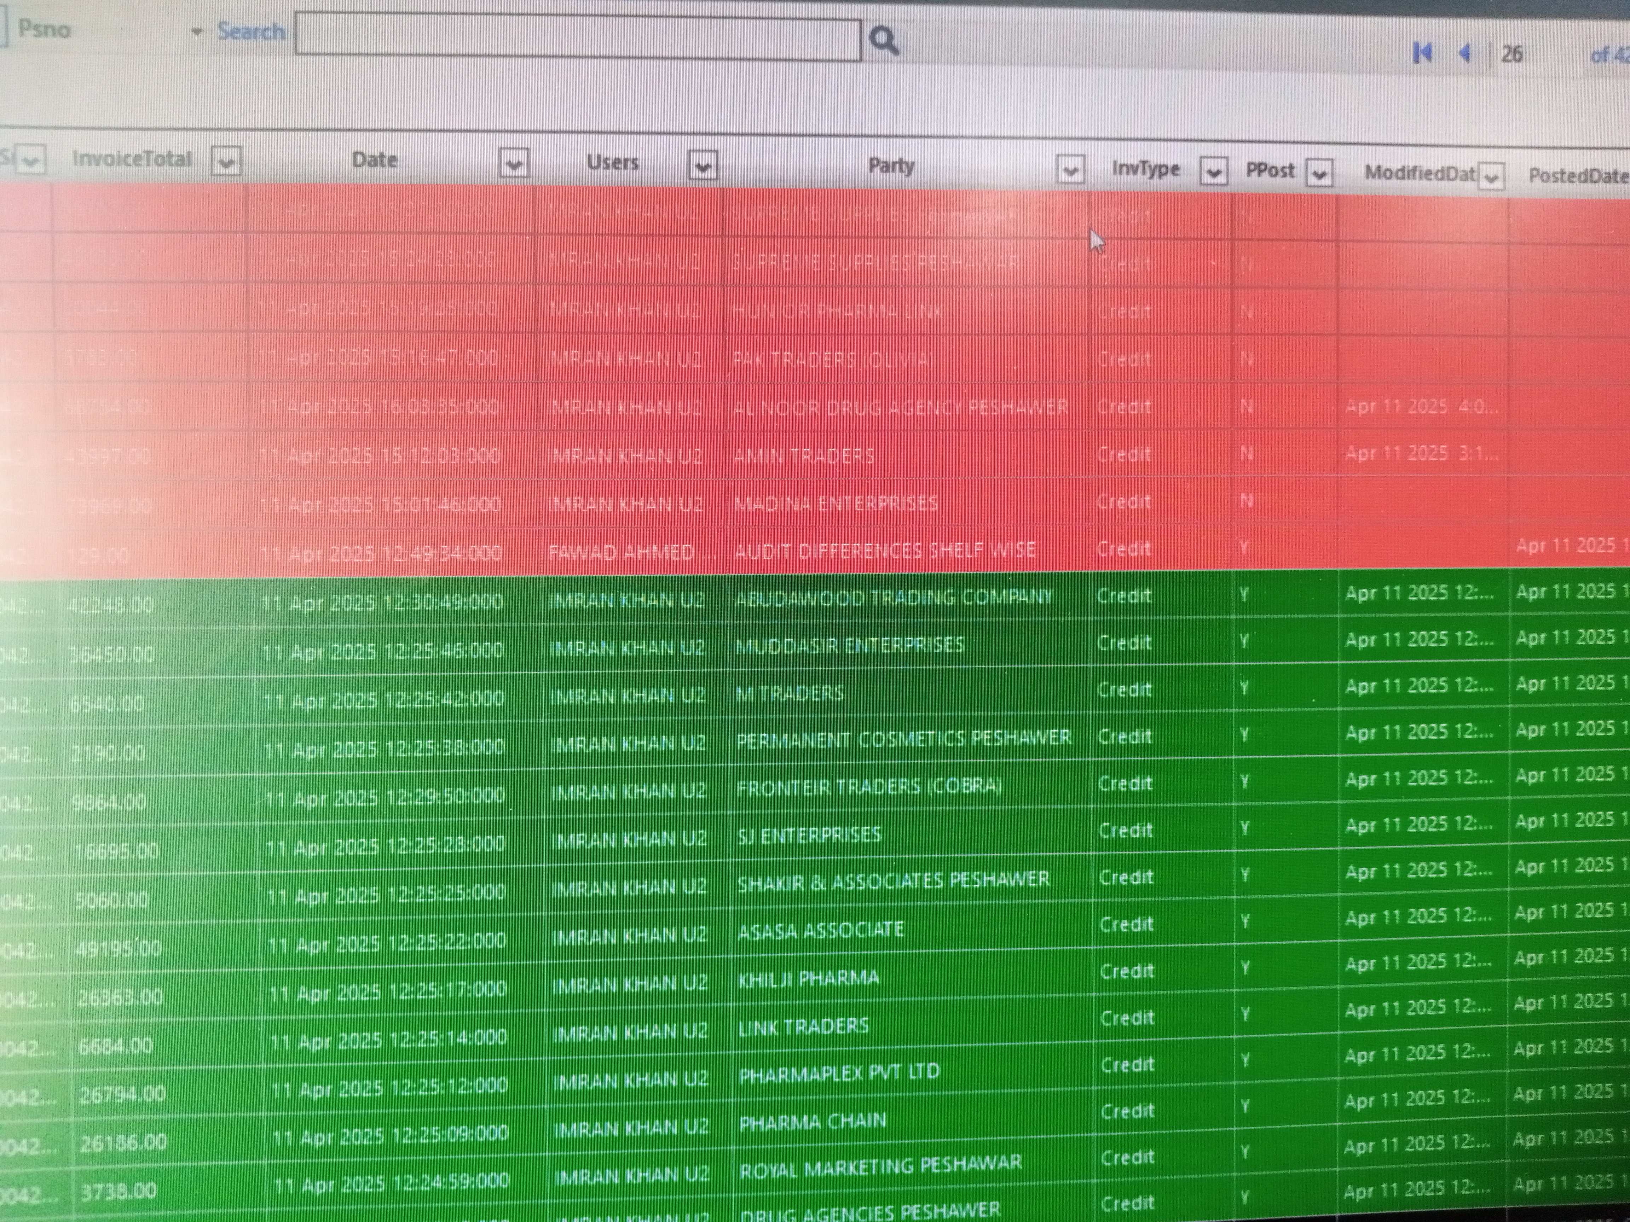Select the AMIN TRADERS invoice row
The image size is (1630, 1222).
804,456
